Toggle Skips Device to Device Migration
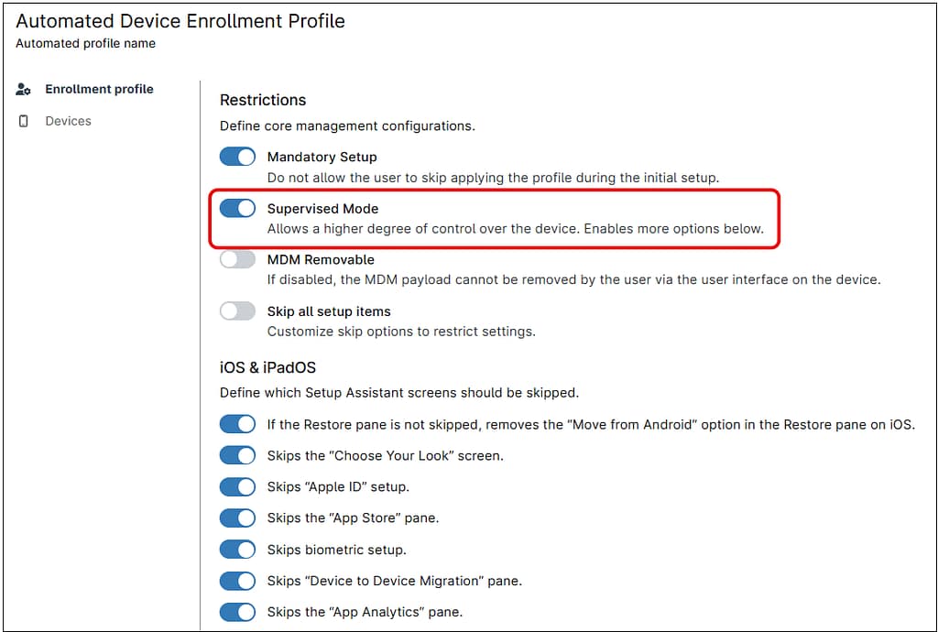 tap(237, 581)
